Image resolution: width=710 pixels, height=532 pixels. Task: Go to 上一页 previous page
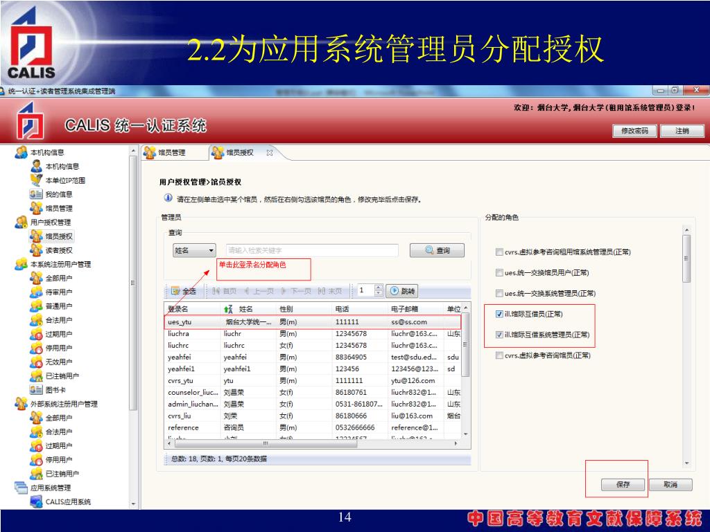259,291
